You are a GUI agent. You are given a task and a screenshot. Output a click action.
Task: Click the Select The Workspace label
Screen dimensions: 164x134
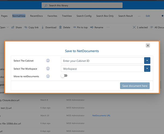tap(25, 69)
